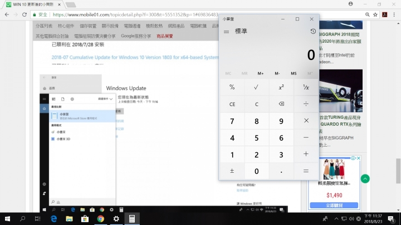401x225 pixels.
Task: Click the M+ memory add button
Action: (260, 73)
